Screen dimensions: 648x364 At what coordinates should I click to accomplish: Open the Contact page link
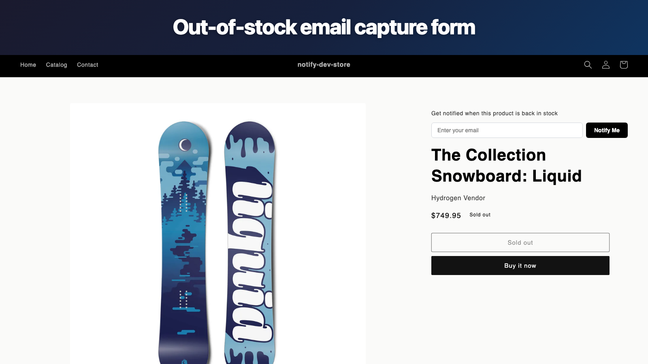point(87,65)
